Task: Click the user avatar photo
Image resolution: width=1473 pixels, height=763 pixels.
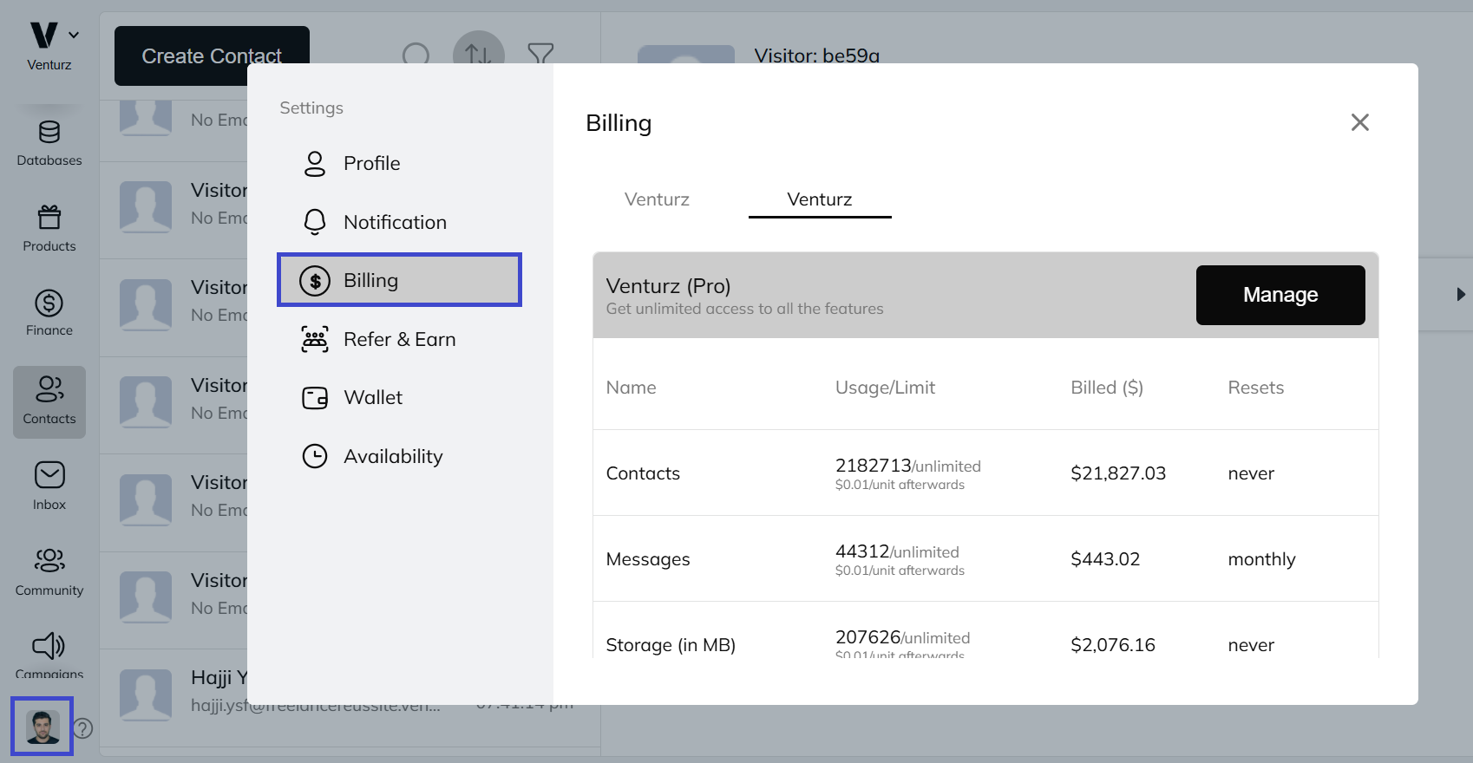Action: point(43,727)
